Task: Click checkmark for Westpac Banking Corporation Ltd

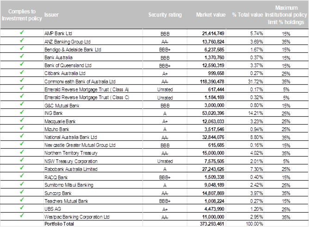Action: tap(22, 215)
